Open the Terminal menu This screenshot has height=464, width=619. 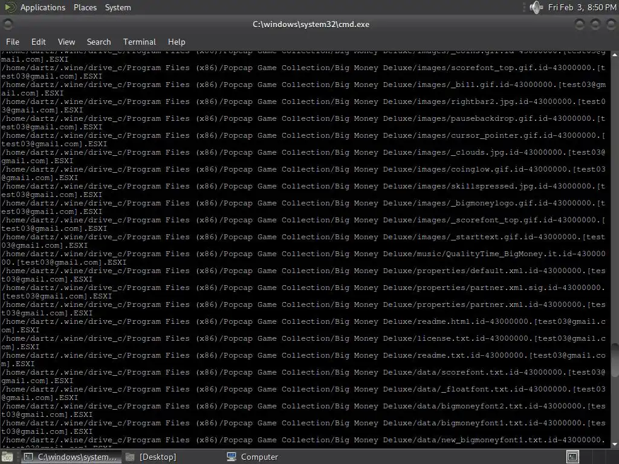140,42
